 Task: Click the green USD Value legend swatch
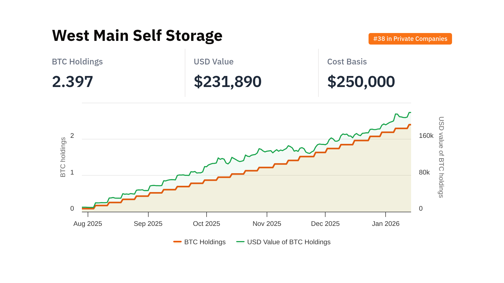(x=240, y=242)
